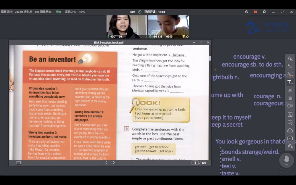Toggle the red recording icon
This screenshot has width=296, height=185.
coord(255,12)
